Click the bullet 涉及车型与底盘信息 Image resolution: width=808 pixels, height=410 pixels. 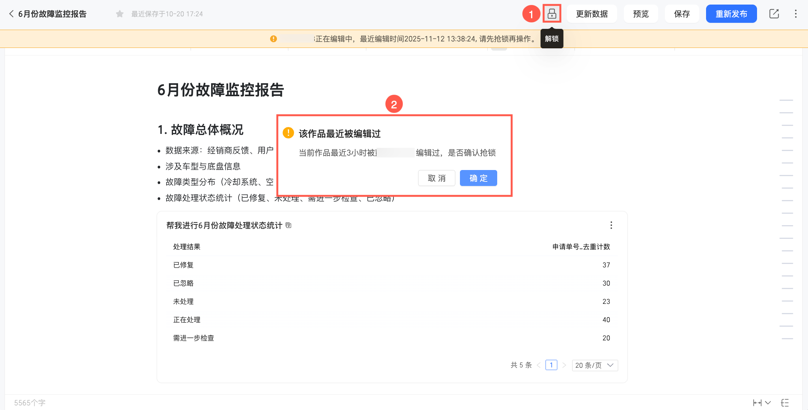(x=203, y=166)
